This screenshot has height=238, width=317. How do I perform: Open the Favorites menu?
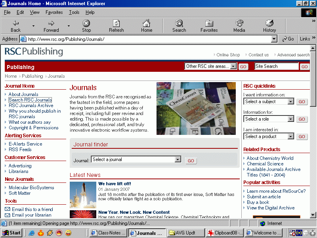(x=54, y=12)
